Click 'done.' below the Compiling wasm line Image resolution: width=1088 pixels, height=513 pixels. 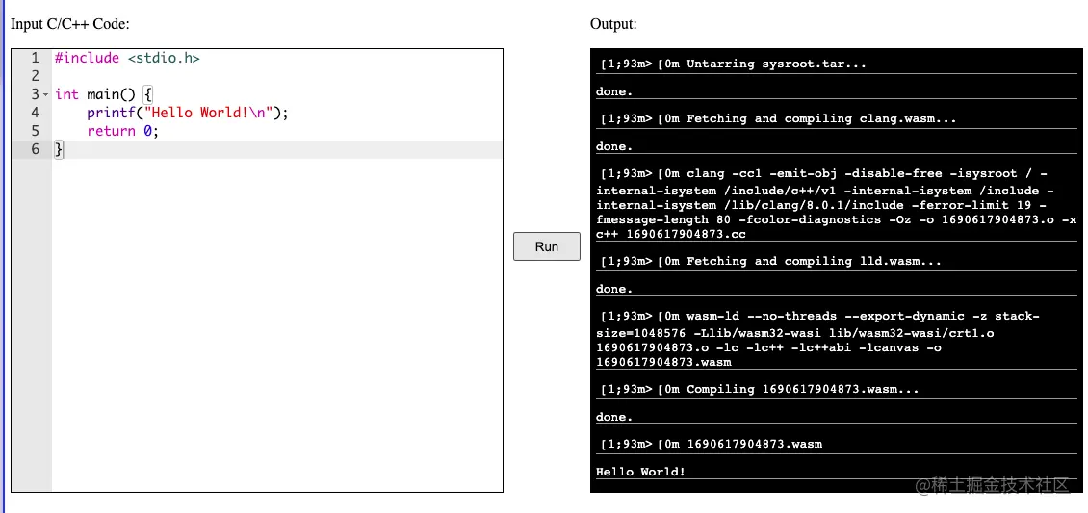[614, 417]
